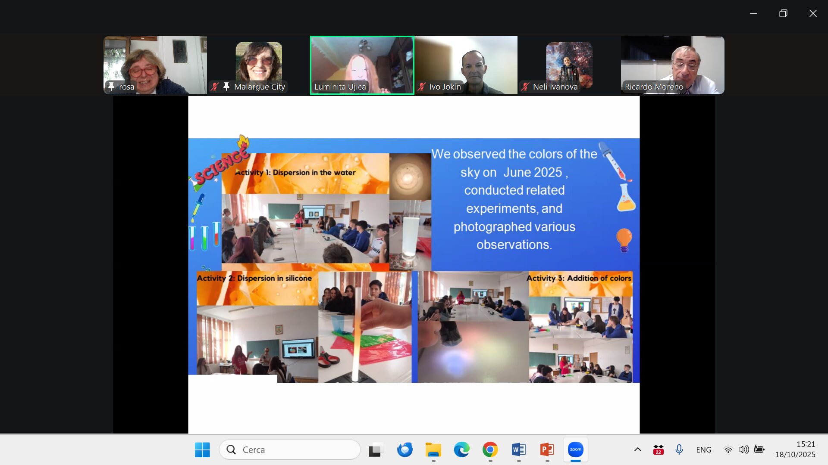Open the volume control in tray
The height and width of the screenshot is (465, 828).
coord(743,449)
